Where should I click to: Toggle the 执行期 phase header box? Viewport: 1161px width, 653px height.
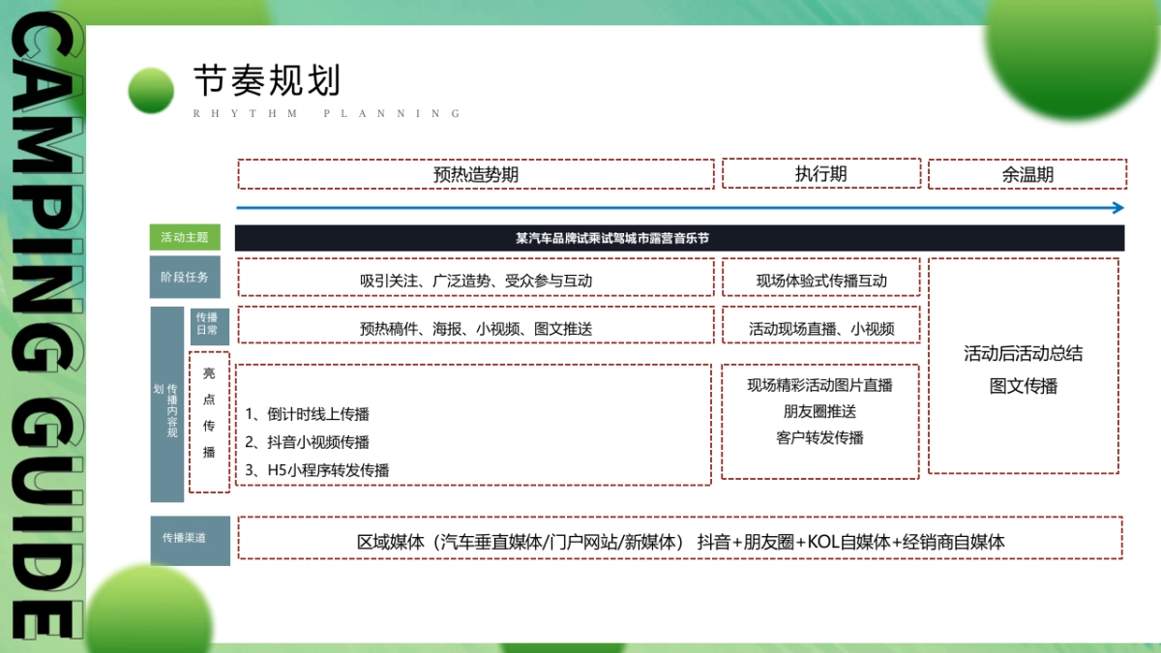click(x=820, y=173)
